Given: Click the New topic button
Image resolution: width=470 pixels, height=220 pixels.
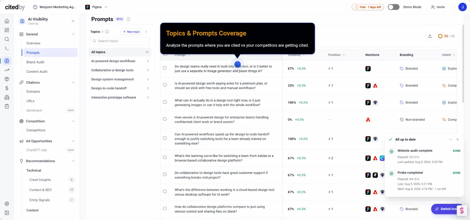Looking at the screenshot, I should click(131, 32).
